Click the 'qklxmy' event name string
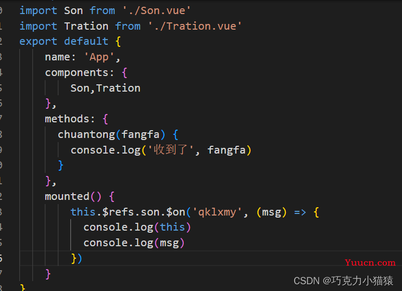 [217, 212]
